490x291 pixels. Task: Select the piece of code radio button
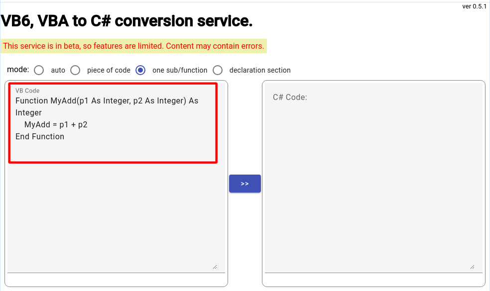75,70
